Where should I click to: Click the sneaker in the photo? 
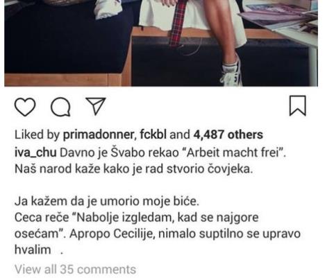click(232, 73)
